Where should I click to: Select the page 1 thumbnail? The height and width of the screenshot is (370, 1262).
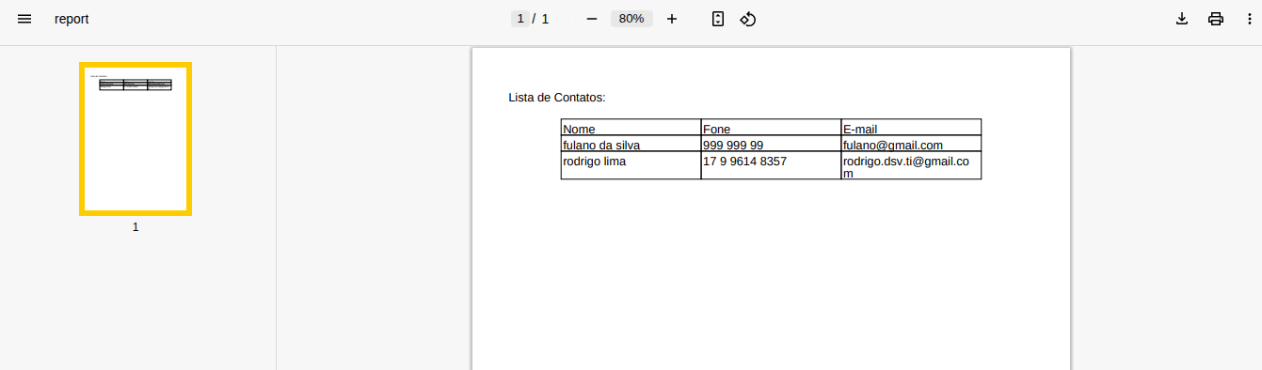tap(136, 139)
